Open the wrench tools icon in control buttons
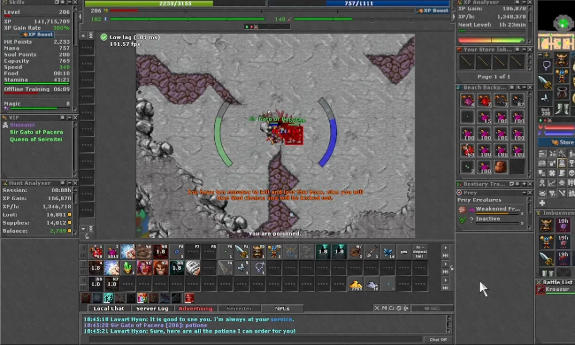 pos(562,153)
